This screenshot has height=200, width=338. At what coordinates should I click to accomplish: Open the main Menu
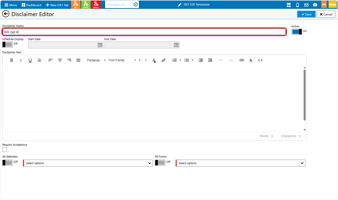point(11,5)
